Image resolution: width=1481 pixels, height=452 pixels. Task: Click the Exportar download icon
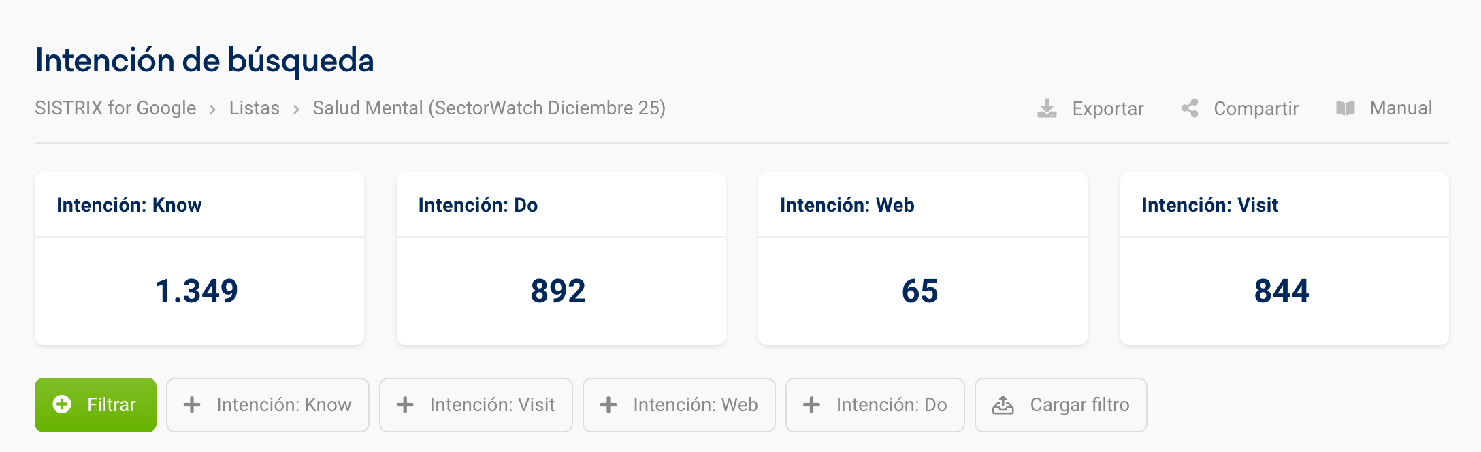pyautogui.click(x=1047, y=108)
